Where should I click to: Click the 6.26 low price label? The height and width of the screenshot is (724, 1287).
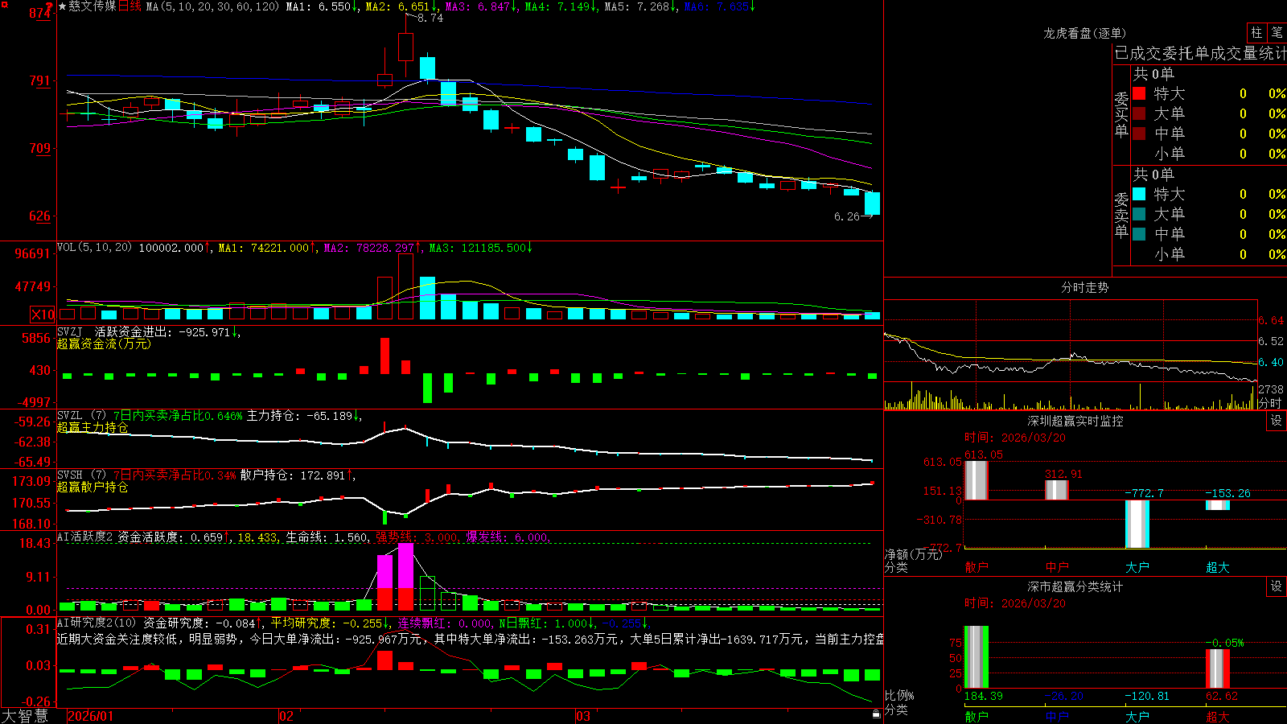[847, 216]
